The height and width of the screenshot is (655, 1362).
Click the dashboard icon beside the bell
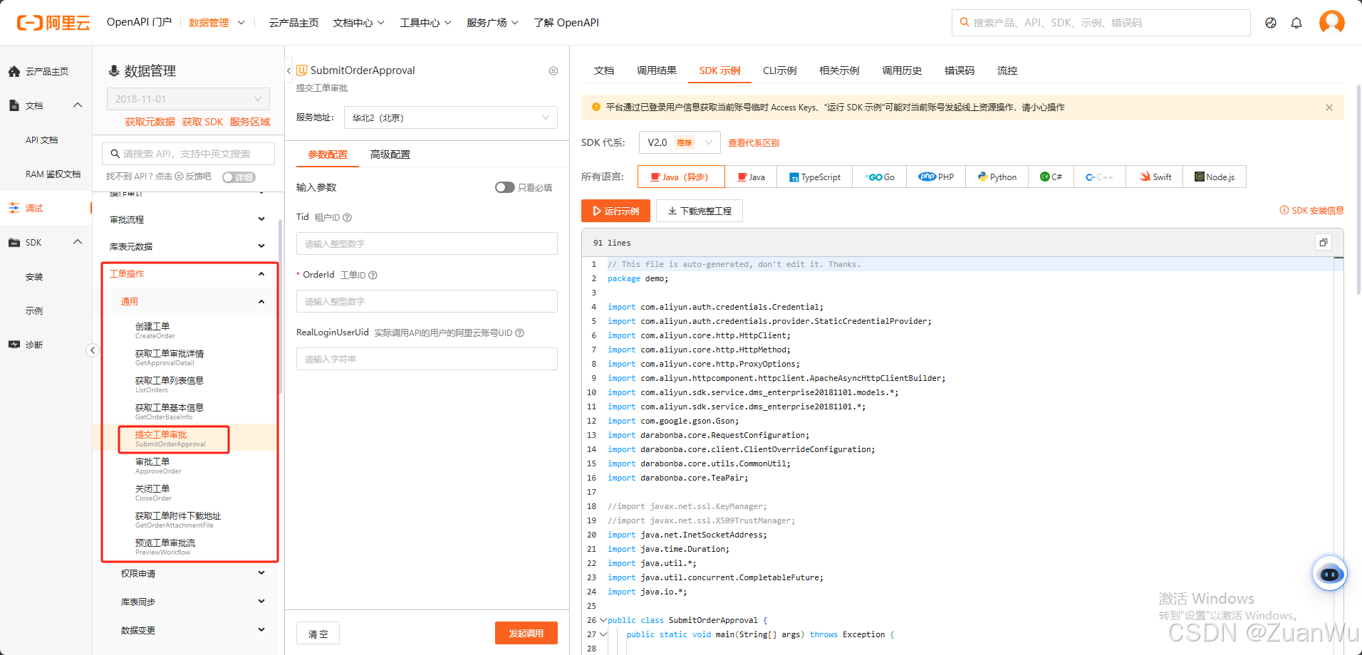click(x=1271, y=23)
